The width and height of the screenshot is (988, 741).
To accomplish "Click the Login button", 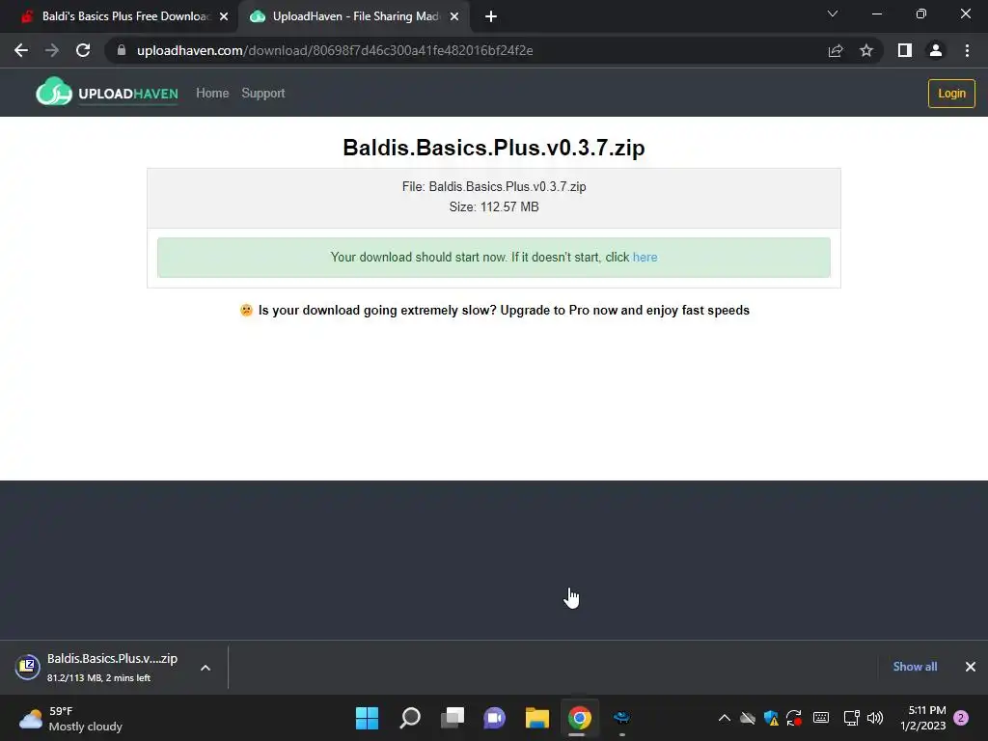I will (x=951, y=94).
